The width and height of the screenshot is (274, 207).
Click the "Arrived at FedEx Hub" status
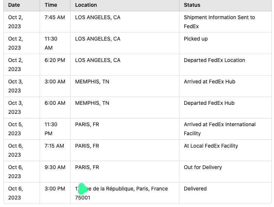(209, 82)
